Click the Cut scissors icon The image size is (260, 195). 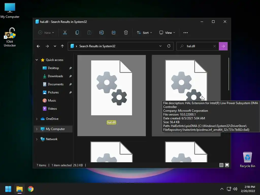(65, 33)
